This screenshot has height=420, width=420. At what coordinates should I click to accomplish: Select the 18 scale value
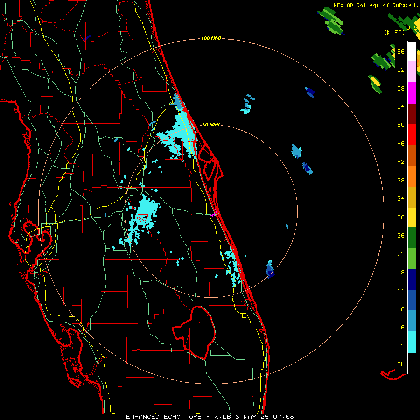(401, 273)
